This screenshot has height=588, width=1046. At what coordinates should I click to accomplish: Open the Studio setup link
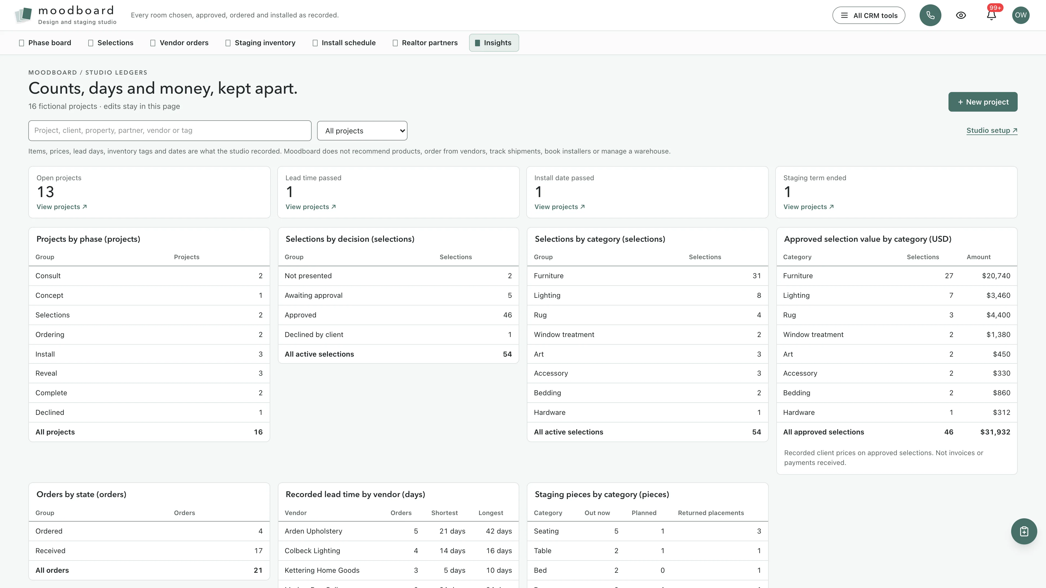[992, 130]
